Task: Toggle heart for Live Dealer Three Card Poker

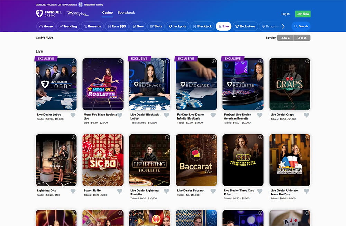Action: pos(260,191)
